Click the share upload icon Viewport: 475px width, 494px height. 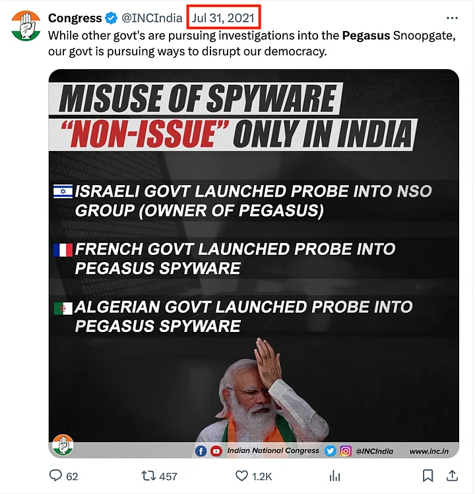pos(453,476)
